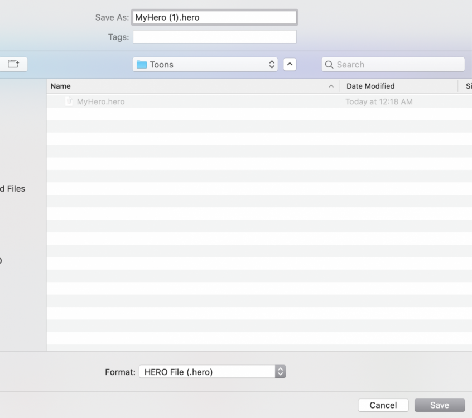472x418 pixels.
Task: Click the Today at 12:18 AM date
Action: 379,101
